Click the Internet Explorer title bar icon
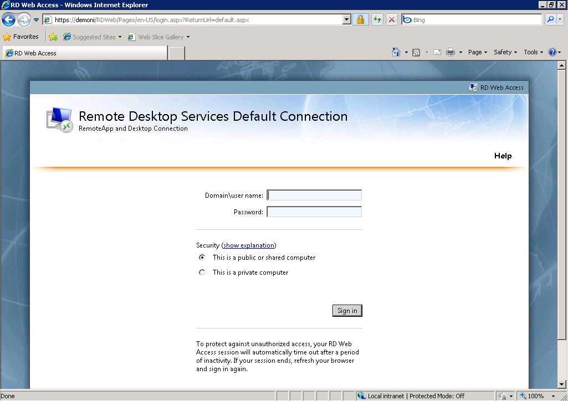Screen dimensions: 568x401 tap(6, 4)
